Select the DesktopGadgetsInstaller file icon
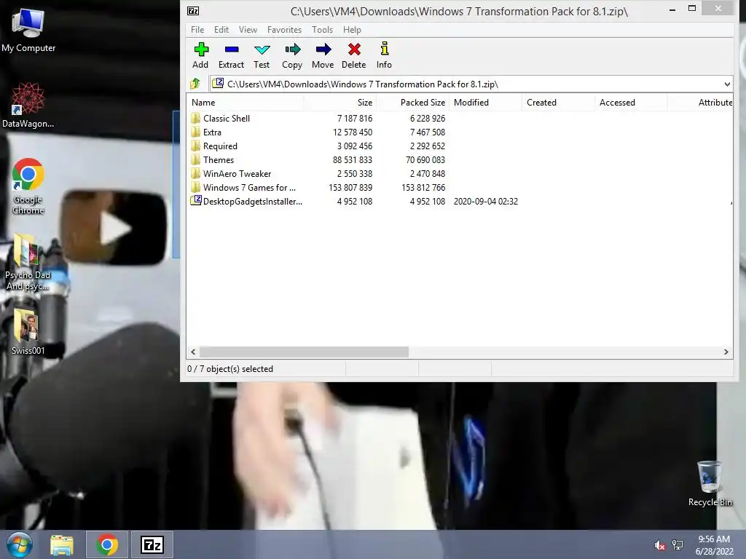This screenshot has height=559, width=746. (x=195, y=201)
